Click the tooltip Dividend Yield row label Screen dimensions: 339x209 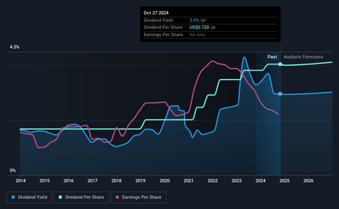tap(158, 20)
